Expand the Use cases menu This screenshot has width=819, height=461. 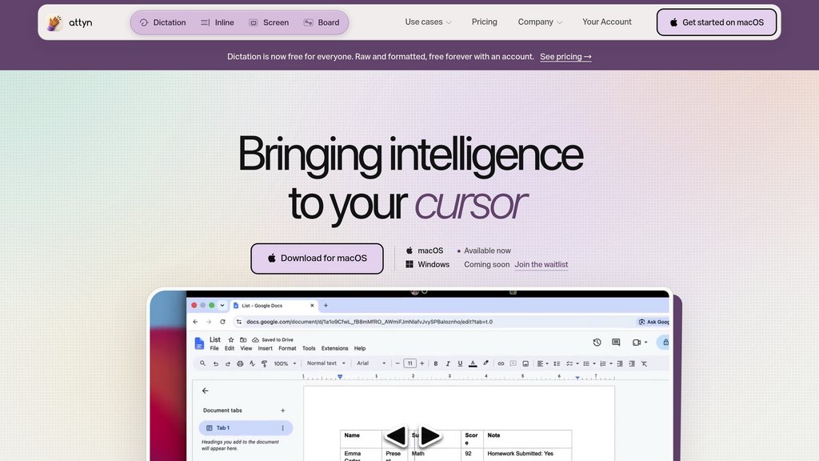tap(429, 22)
